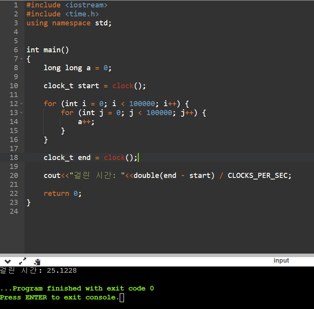Click '100000' in the inner for loop
314x309 pixels.
tap(159, 113)
